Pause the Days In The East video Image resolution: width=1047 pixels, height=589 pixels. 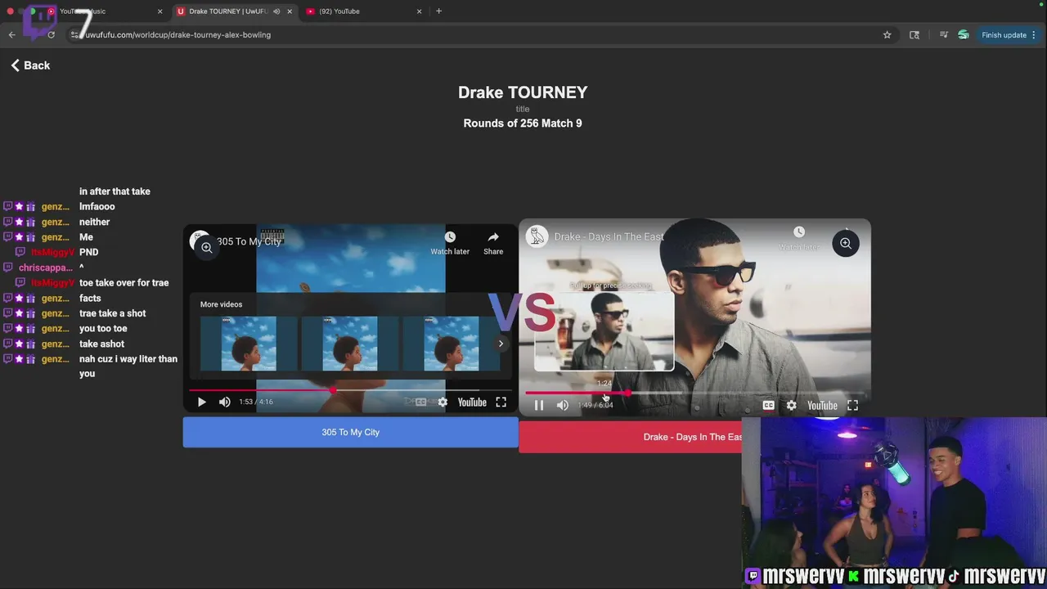pos(539,405)
